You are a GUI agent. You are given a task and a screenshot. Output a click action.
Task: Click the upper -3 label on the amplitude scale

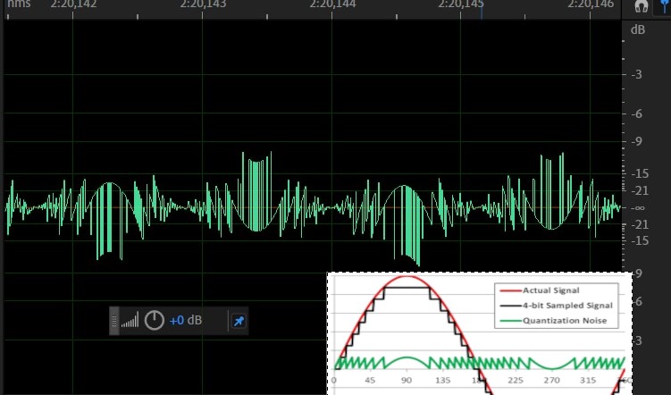coord(637,74)
